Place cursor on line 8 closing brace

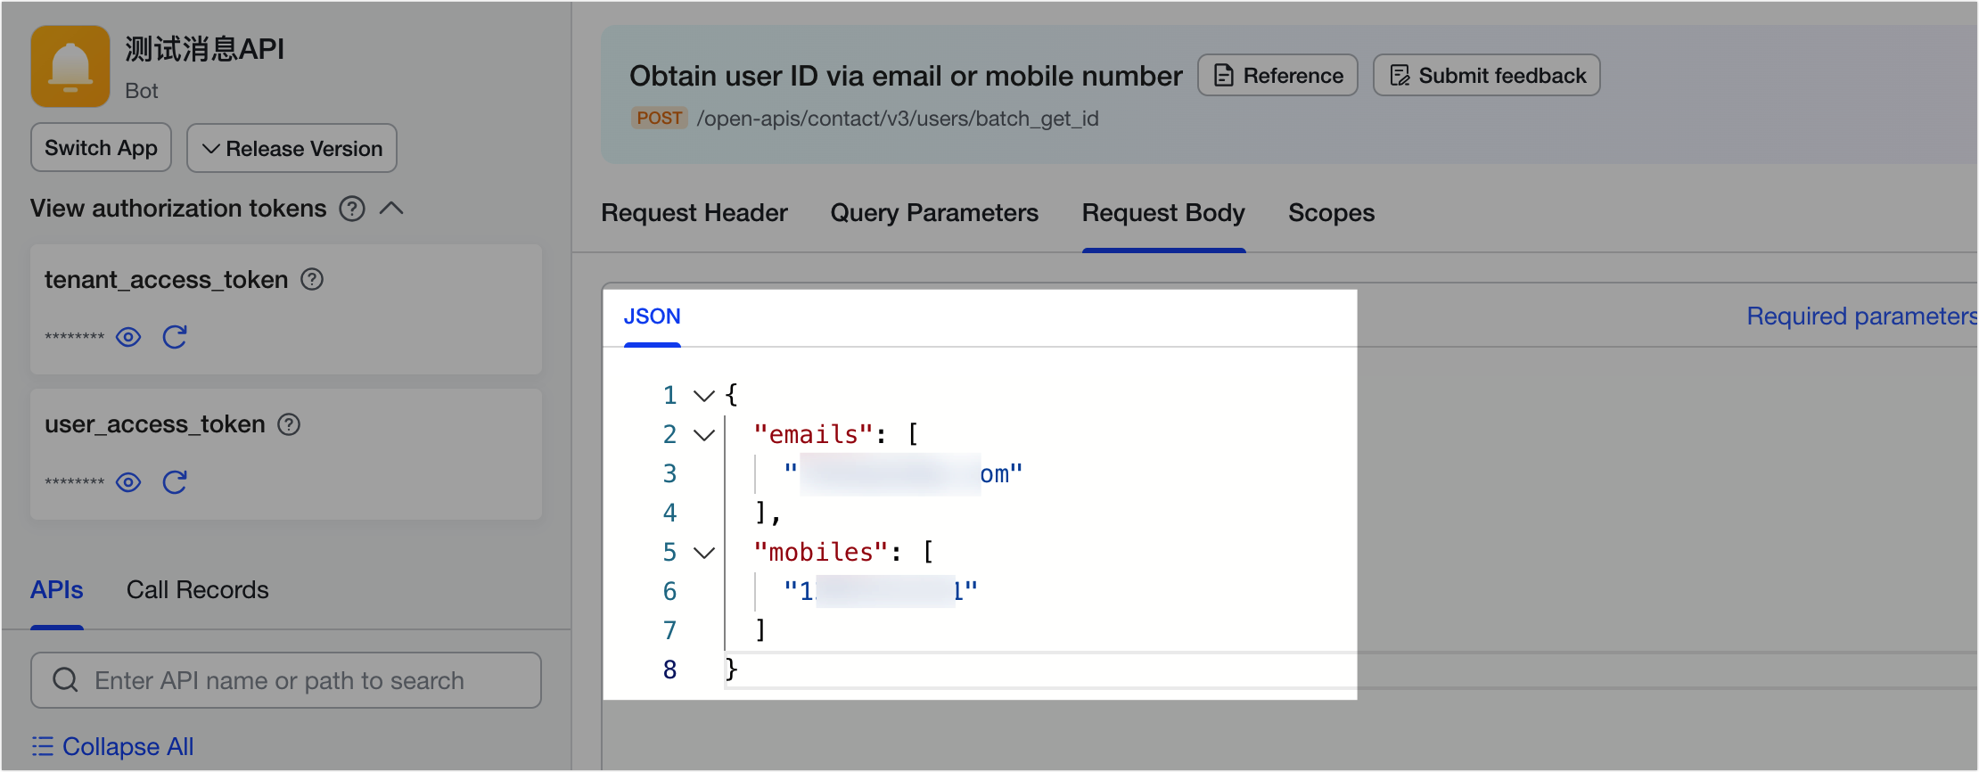[x=732, y=669]
